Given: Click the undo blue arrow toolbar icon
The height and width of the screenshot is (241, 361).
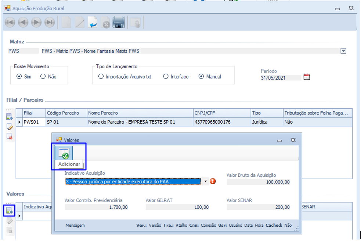Looking at the screenshot, I should (x=93, y=22).
